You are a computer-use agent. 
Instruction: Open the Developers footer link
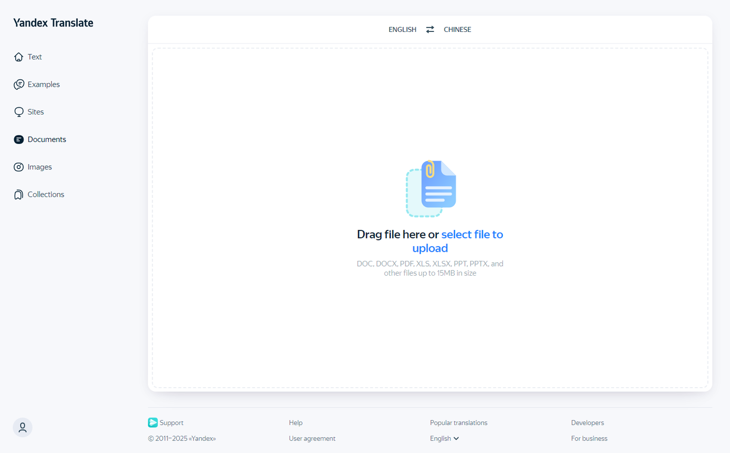(x=588, y=423)
